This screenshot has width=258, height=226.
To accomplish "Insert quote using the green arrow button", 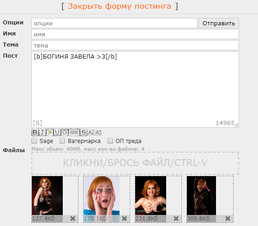I will pos(50,132).
